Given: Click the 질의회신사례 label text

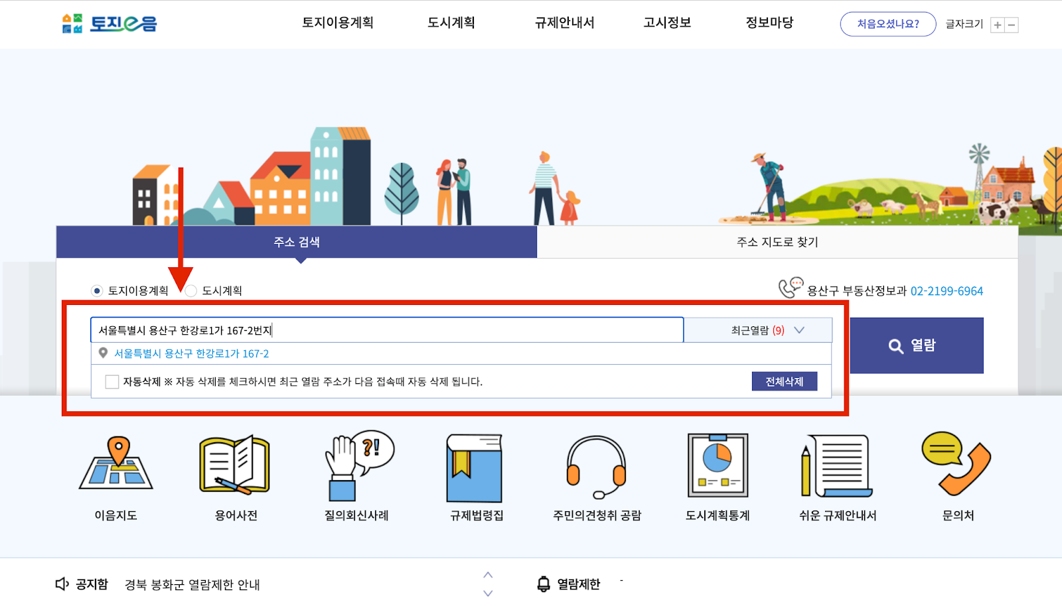Looking at the screenshot, I should pyautogui.click(x=356, y=515).
